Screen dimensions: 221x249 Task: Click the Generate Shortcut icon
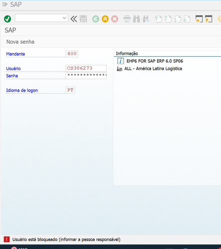click(x=209, y=19)
